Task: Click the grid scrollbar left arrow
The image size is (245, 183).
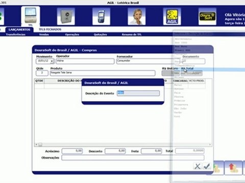Action: click(36, 144)
